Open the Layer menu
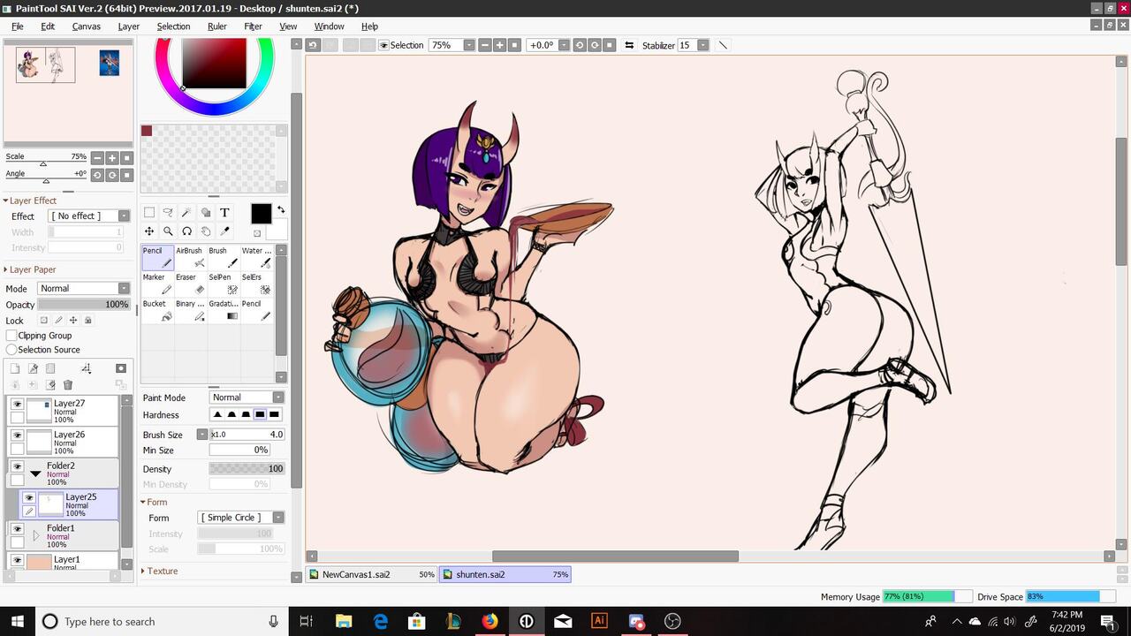 (x=129, y=26)
